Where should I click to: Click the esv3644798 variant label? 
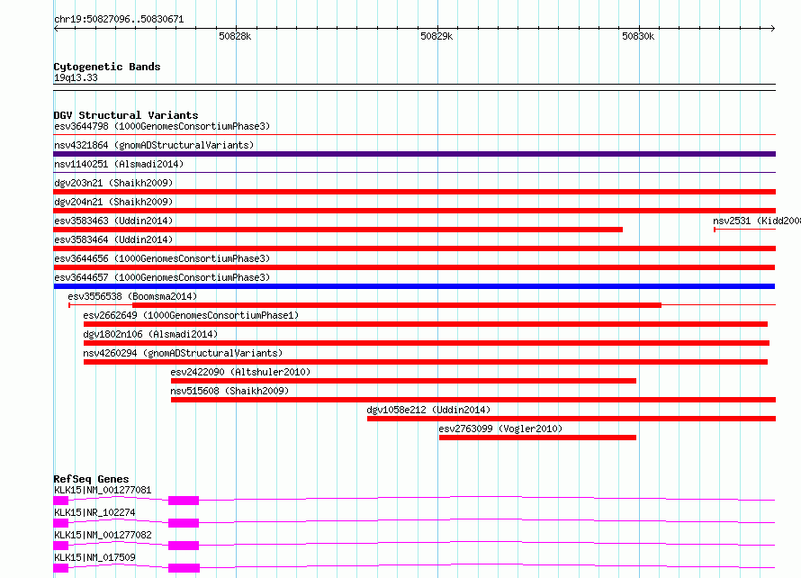coord(162,126)
